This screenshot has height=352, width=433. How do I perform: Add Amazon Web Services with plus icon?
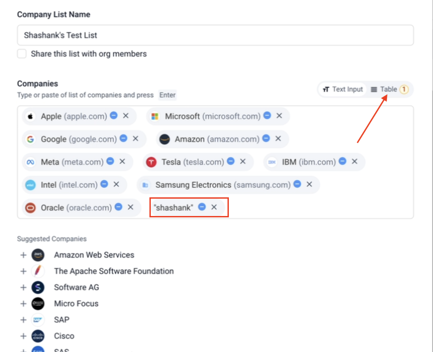(23, 255)
